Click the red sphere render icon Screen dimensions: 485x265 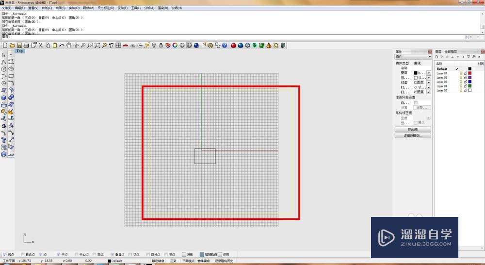[234, 45]
